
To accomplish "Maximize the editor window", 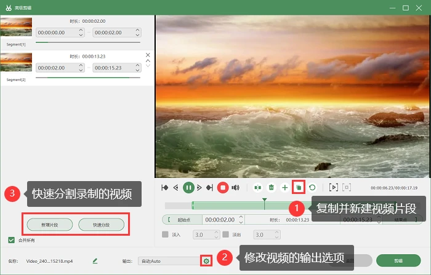I will click(x=405, y=8).
